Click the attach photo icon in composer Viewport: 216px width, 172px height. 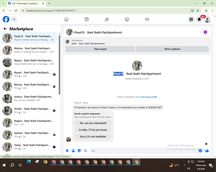tap(73, 150)
